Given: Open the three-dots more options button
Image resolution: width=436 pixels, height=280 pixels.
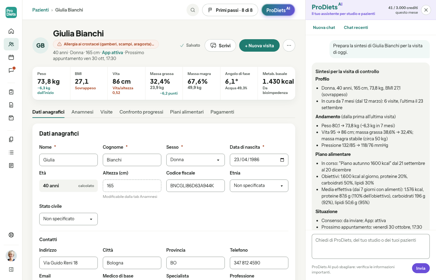Looking at the screenshot, I should click(289, 45).
